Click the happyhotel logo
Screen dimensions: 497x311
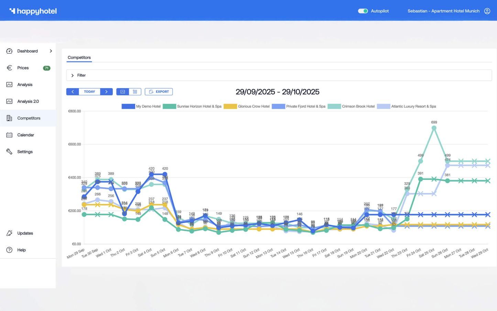[33, 11]
